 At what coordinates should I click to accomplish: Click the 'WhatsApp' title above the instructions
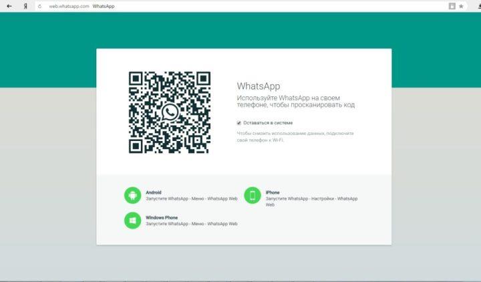click(259, 86)
